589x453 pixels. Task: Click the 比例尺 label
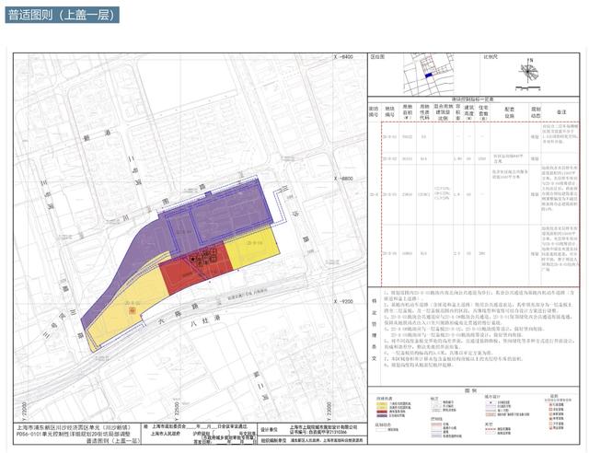tap(492, 56)
